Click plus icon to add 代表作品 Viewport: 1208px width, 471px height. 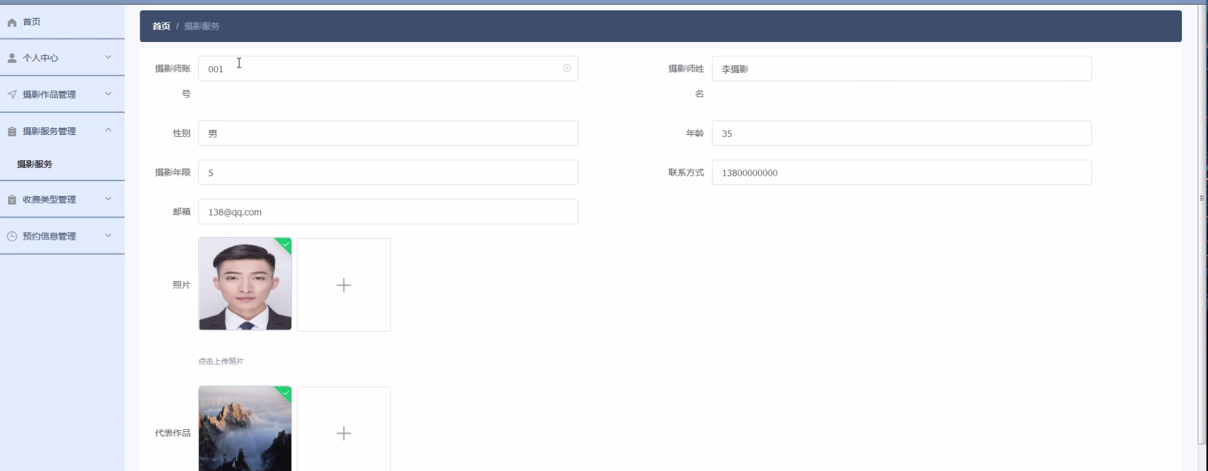pos(344,432)
